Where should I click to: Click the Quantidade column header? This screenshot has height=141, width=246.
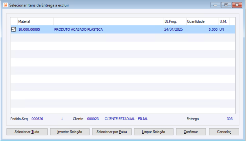click(x=202, y=21)
